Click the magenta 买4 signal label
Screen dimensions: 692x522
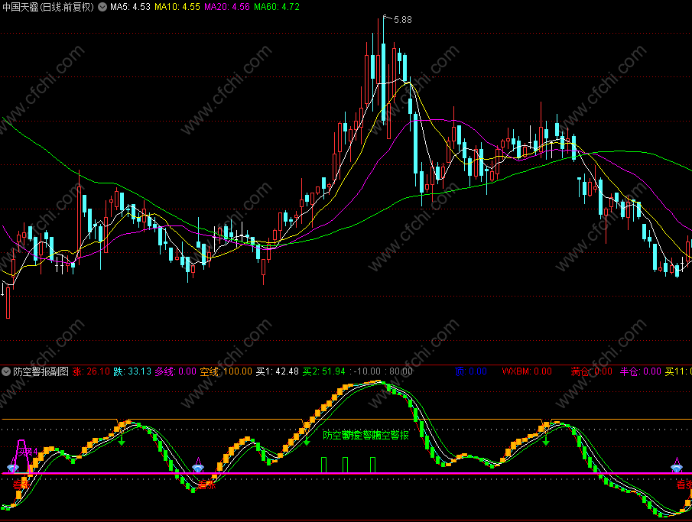click(28, 452)
